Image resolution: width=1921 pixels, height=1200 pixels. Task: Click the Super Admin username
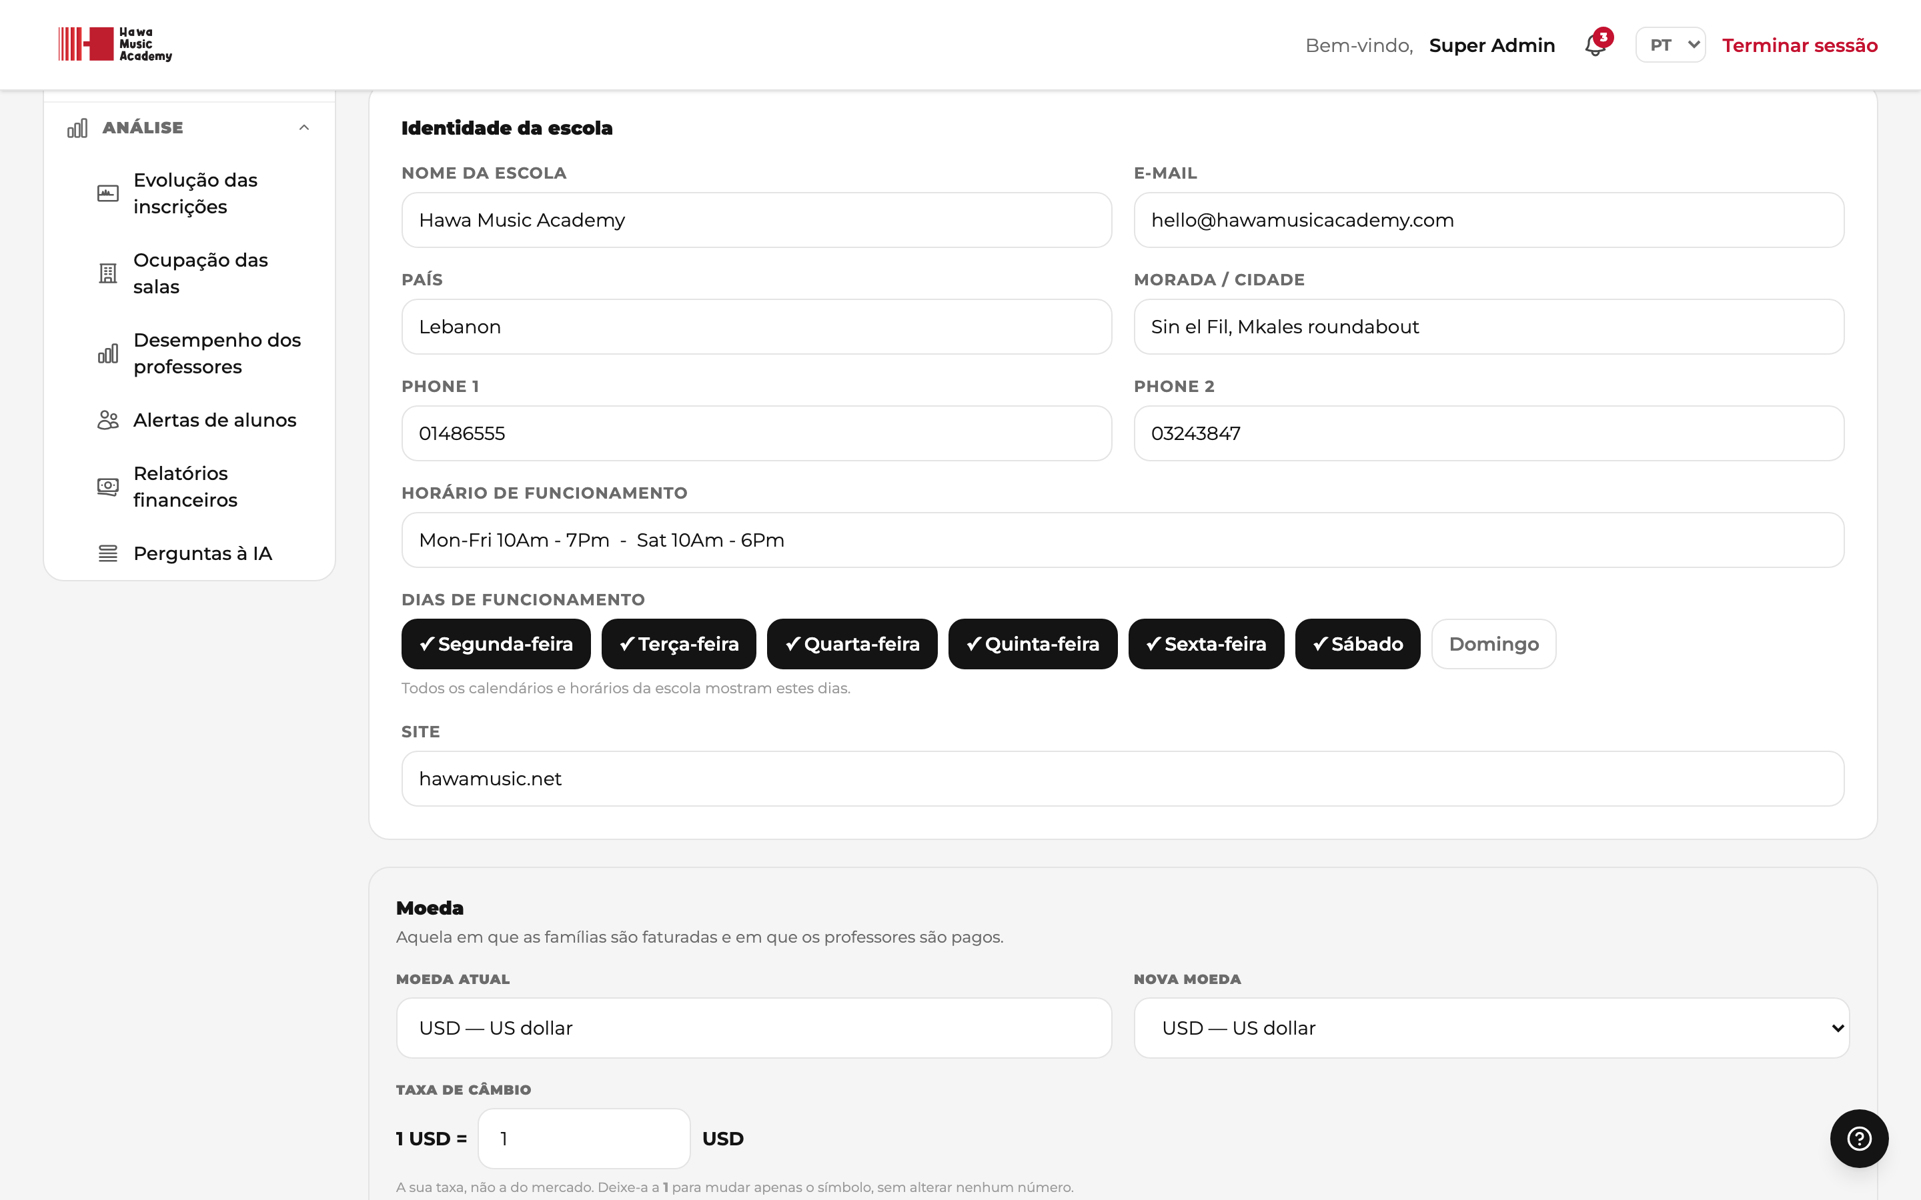[x=1491, y=45]
